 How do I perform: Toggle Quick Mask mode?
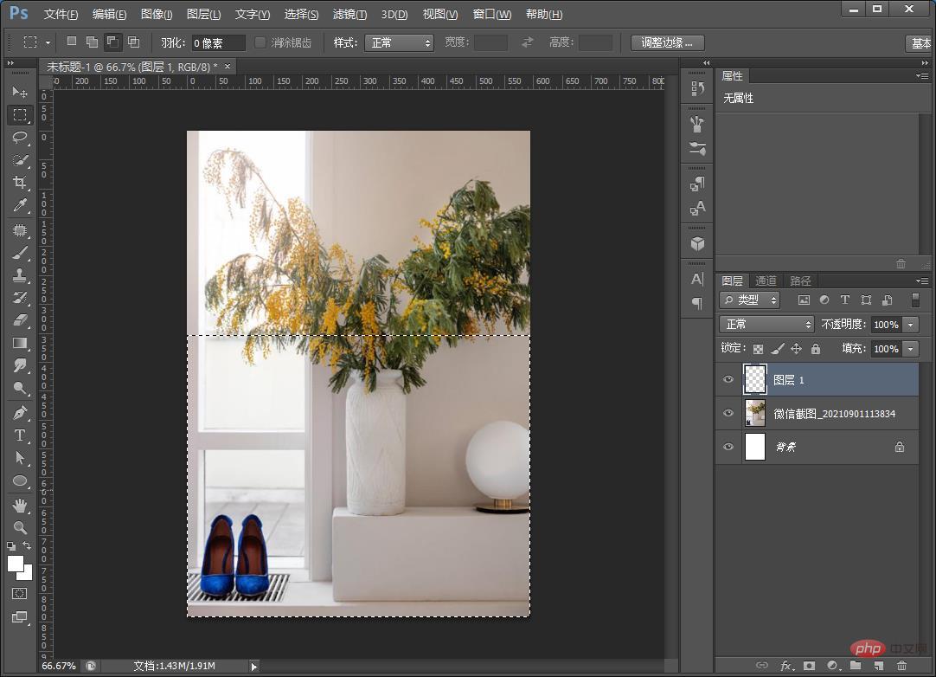[x=20, y=593]
